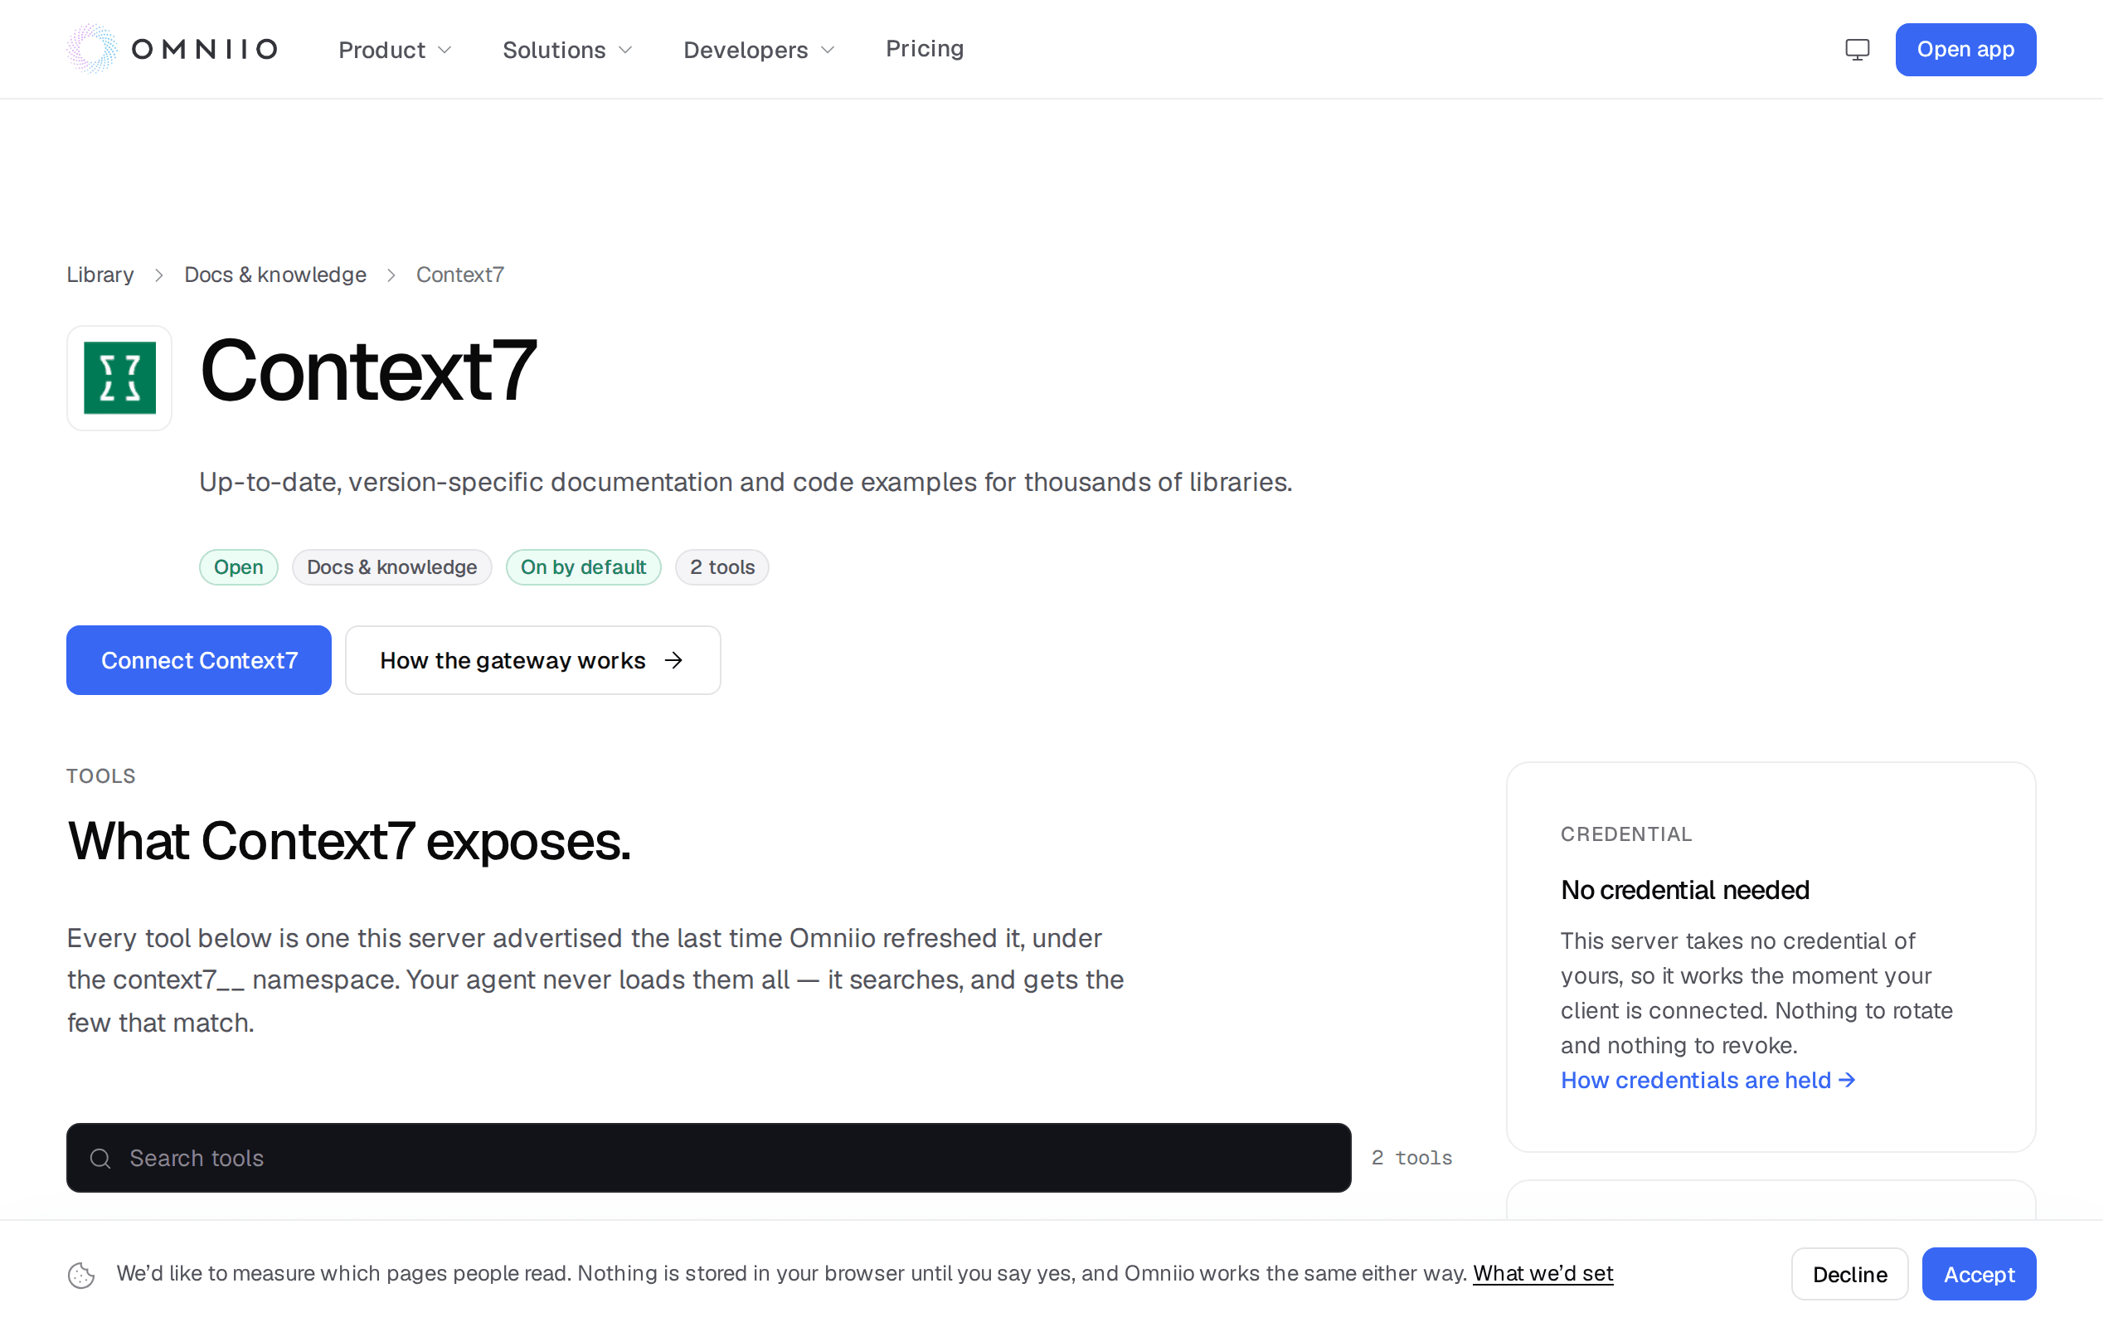This screenshot has height=1327, width=2123.
Task: Open the Developers dropdown
Action: (x=759, y=50)
